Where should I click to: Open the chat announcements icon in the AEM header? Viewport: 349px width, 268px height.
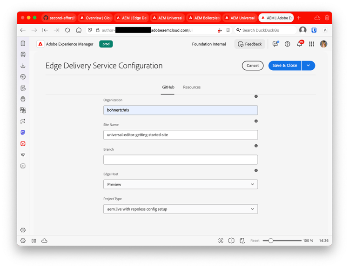point(275,44)
